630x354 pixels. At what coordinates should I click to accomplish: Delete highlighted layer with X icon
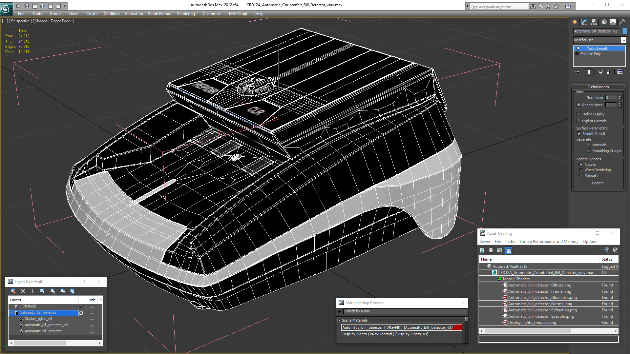coord(23,291)
